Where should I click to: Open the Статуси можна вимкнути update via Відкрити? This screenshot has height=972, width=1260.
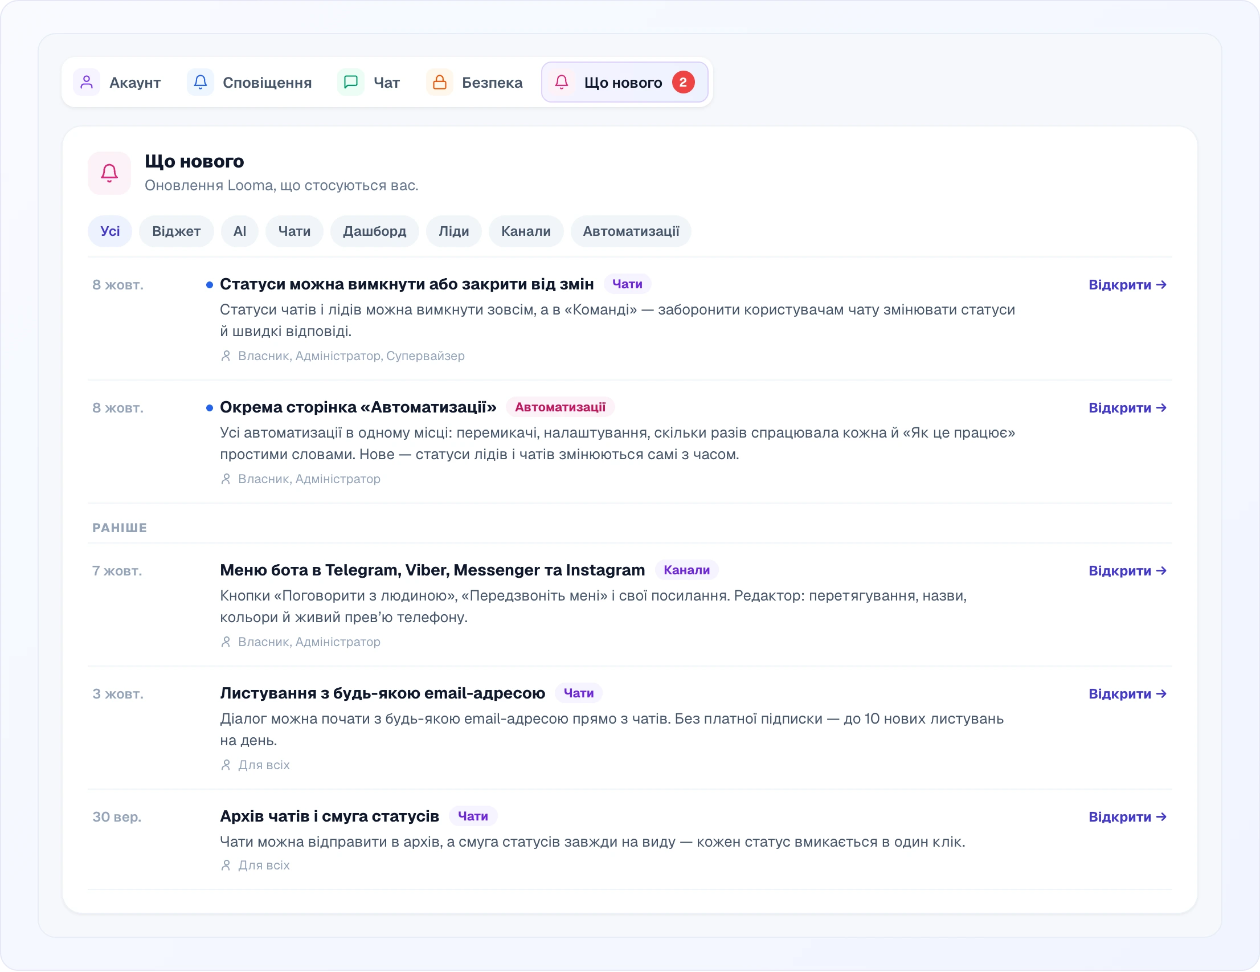1127,285
